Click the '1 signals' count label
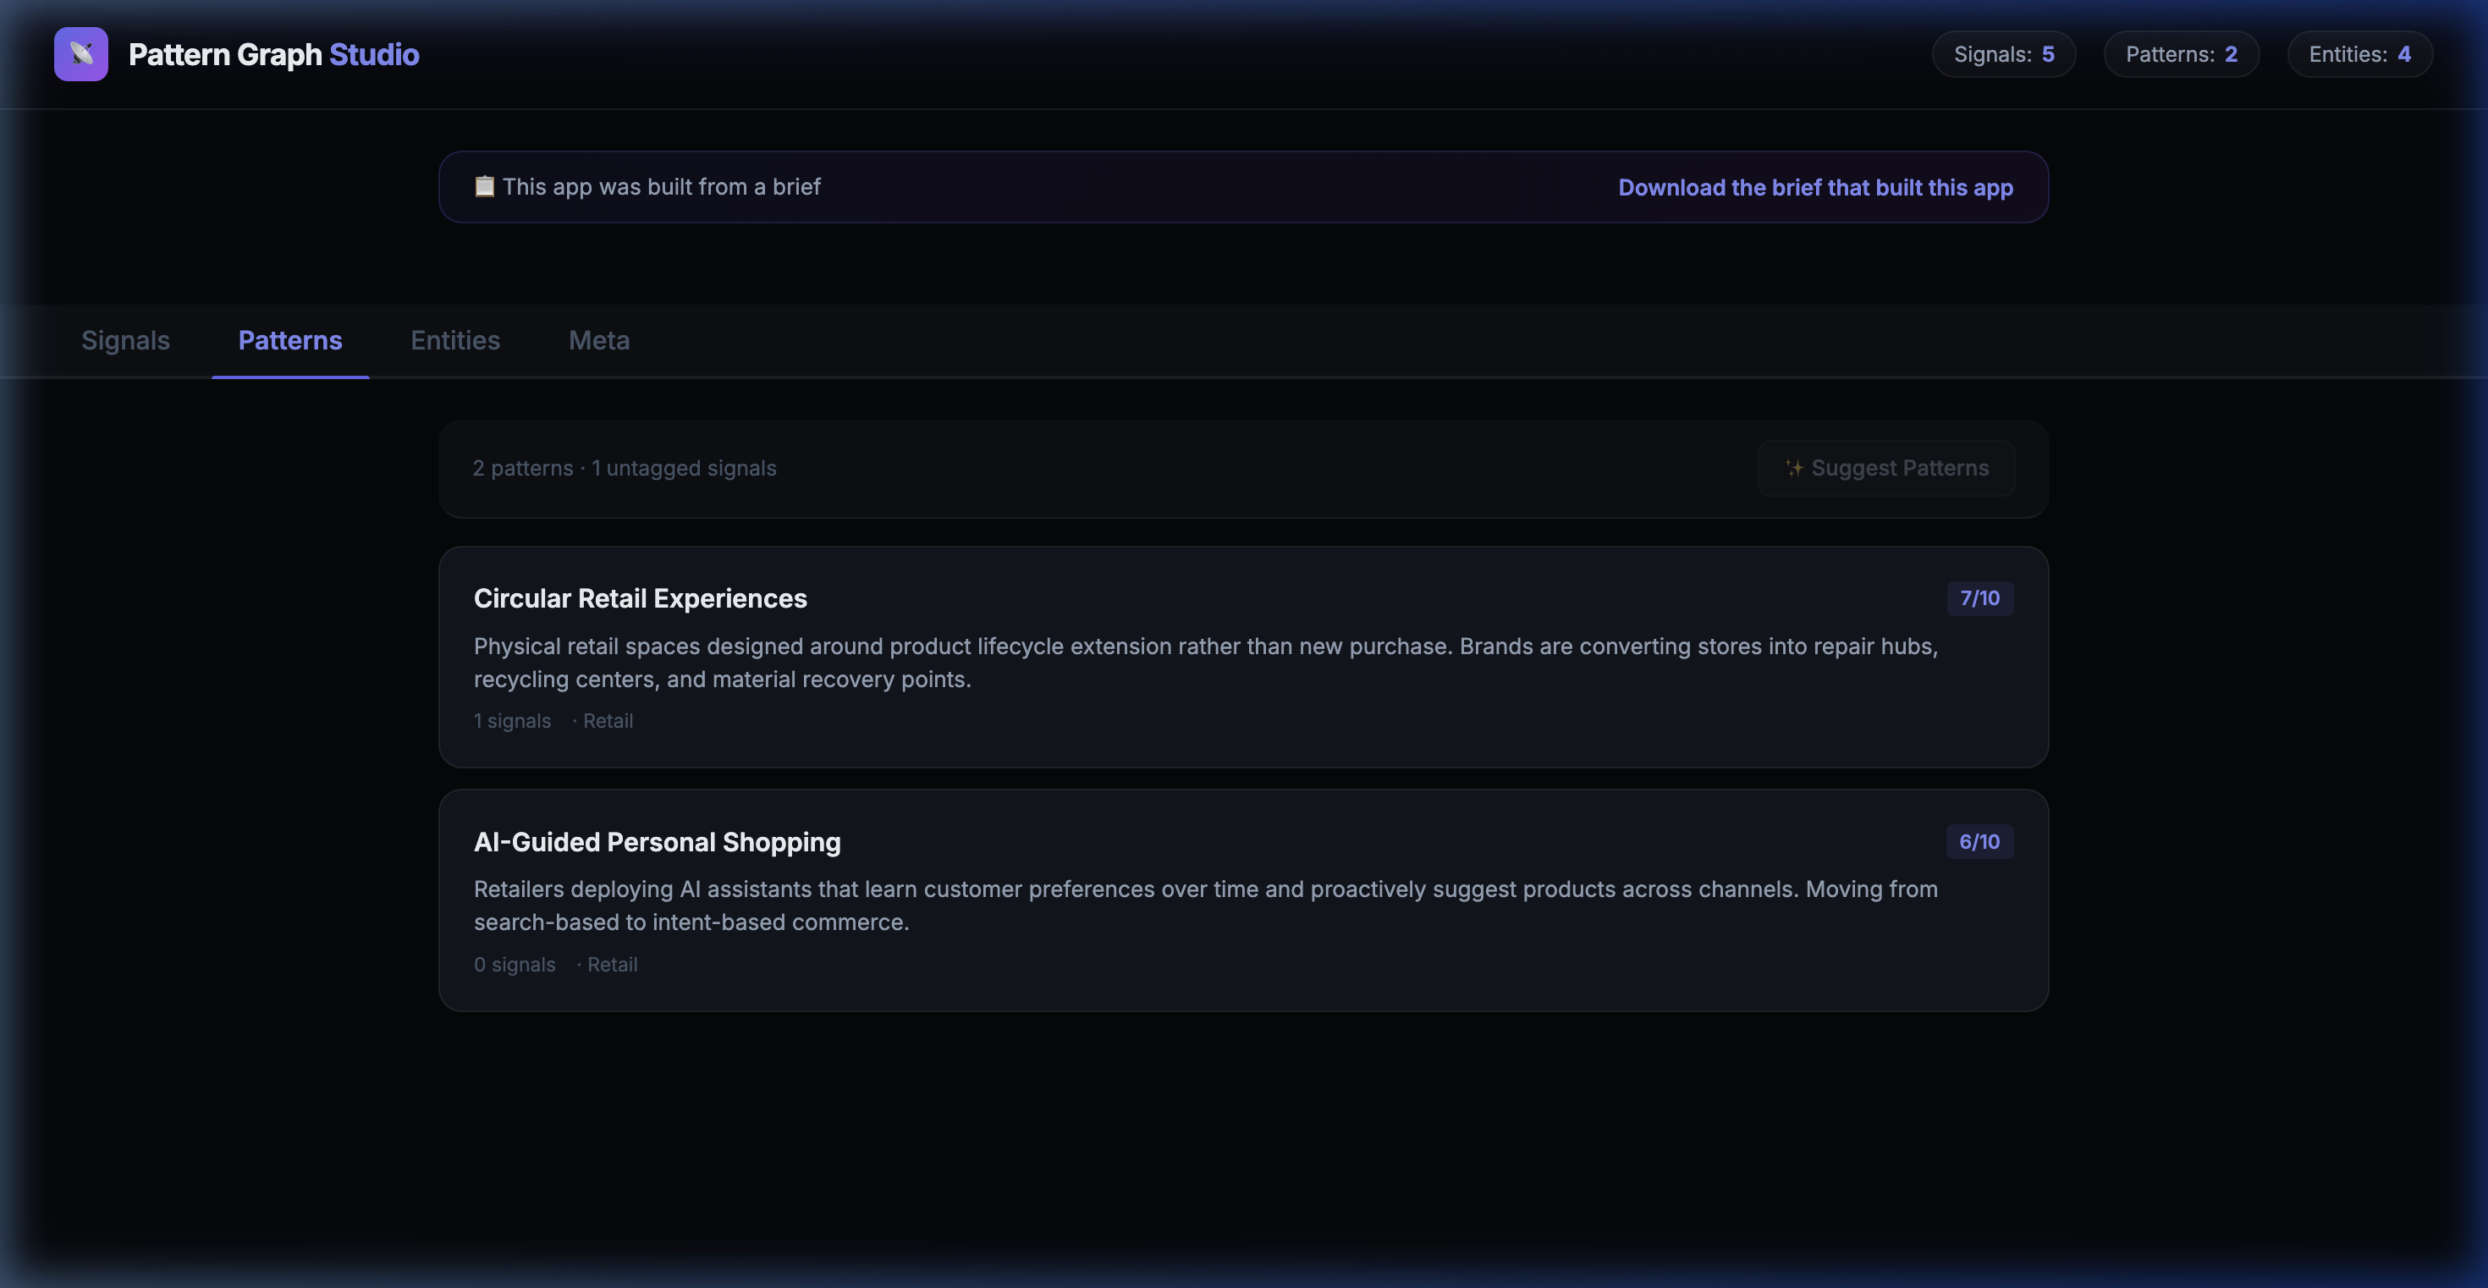This screenshot has width=2488, height=1288. coord(512,721)
